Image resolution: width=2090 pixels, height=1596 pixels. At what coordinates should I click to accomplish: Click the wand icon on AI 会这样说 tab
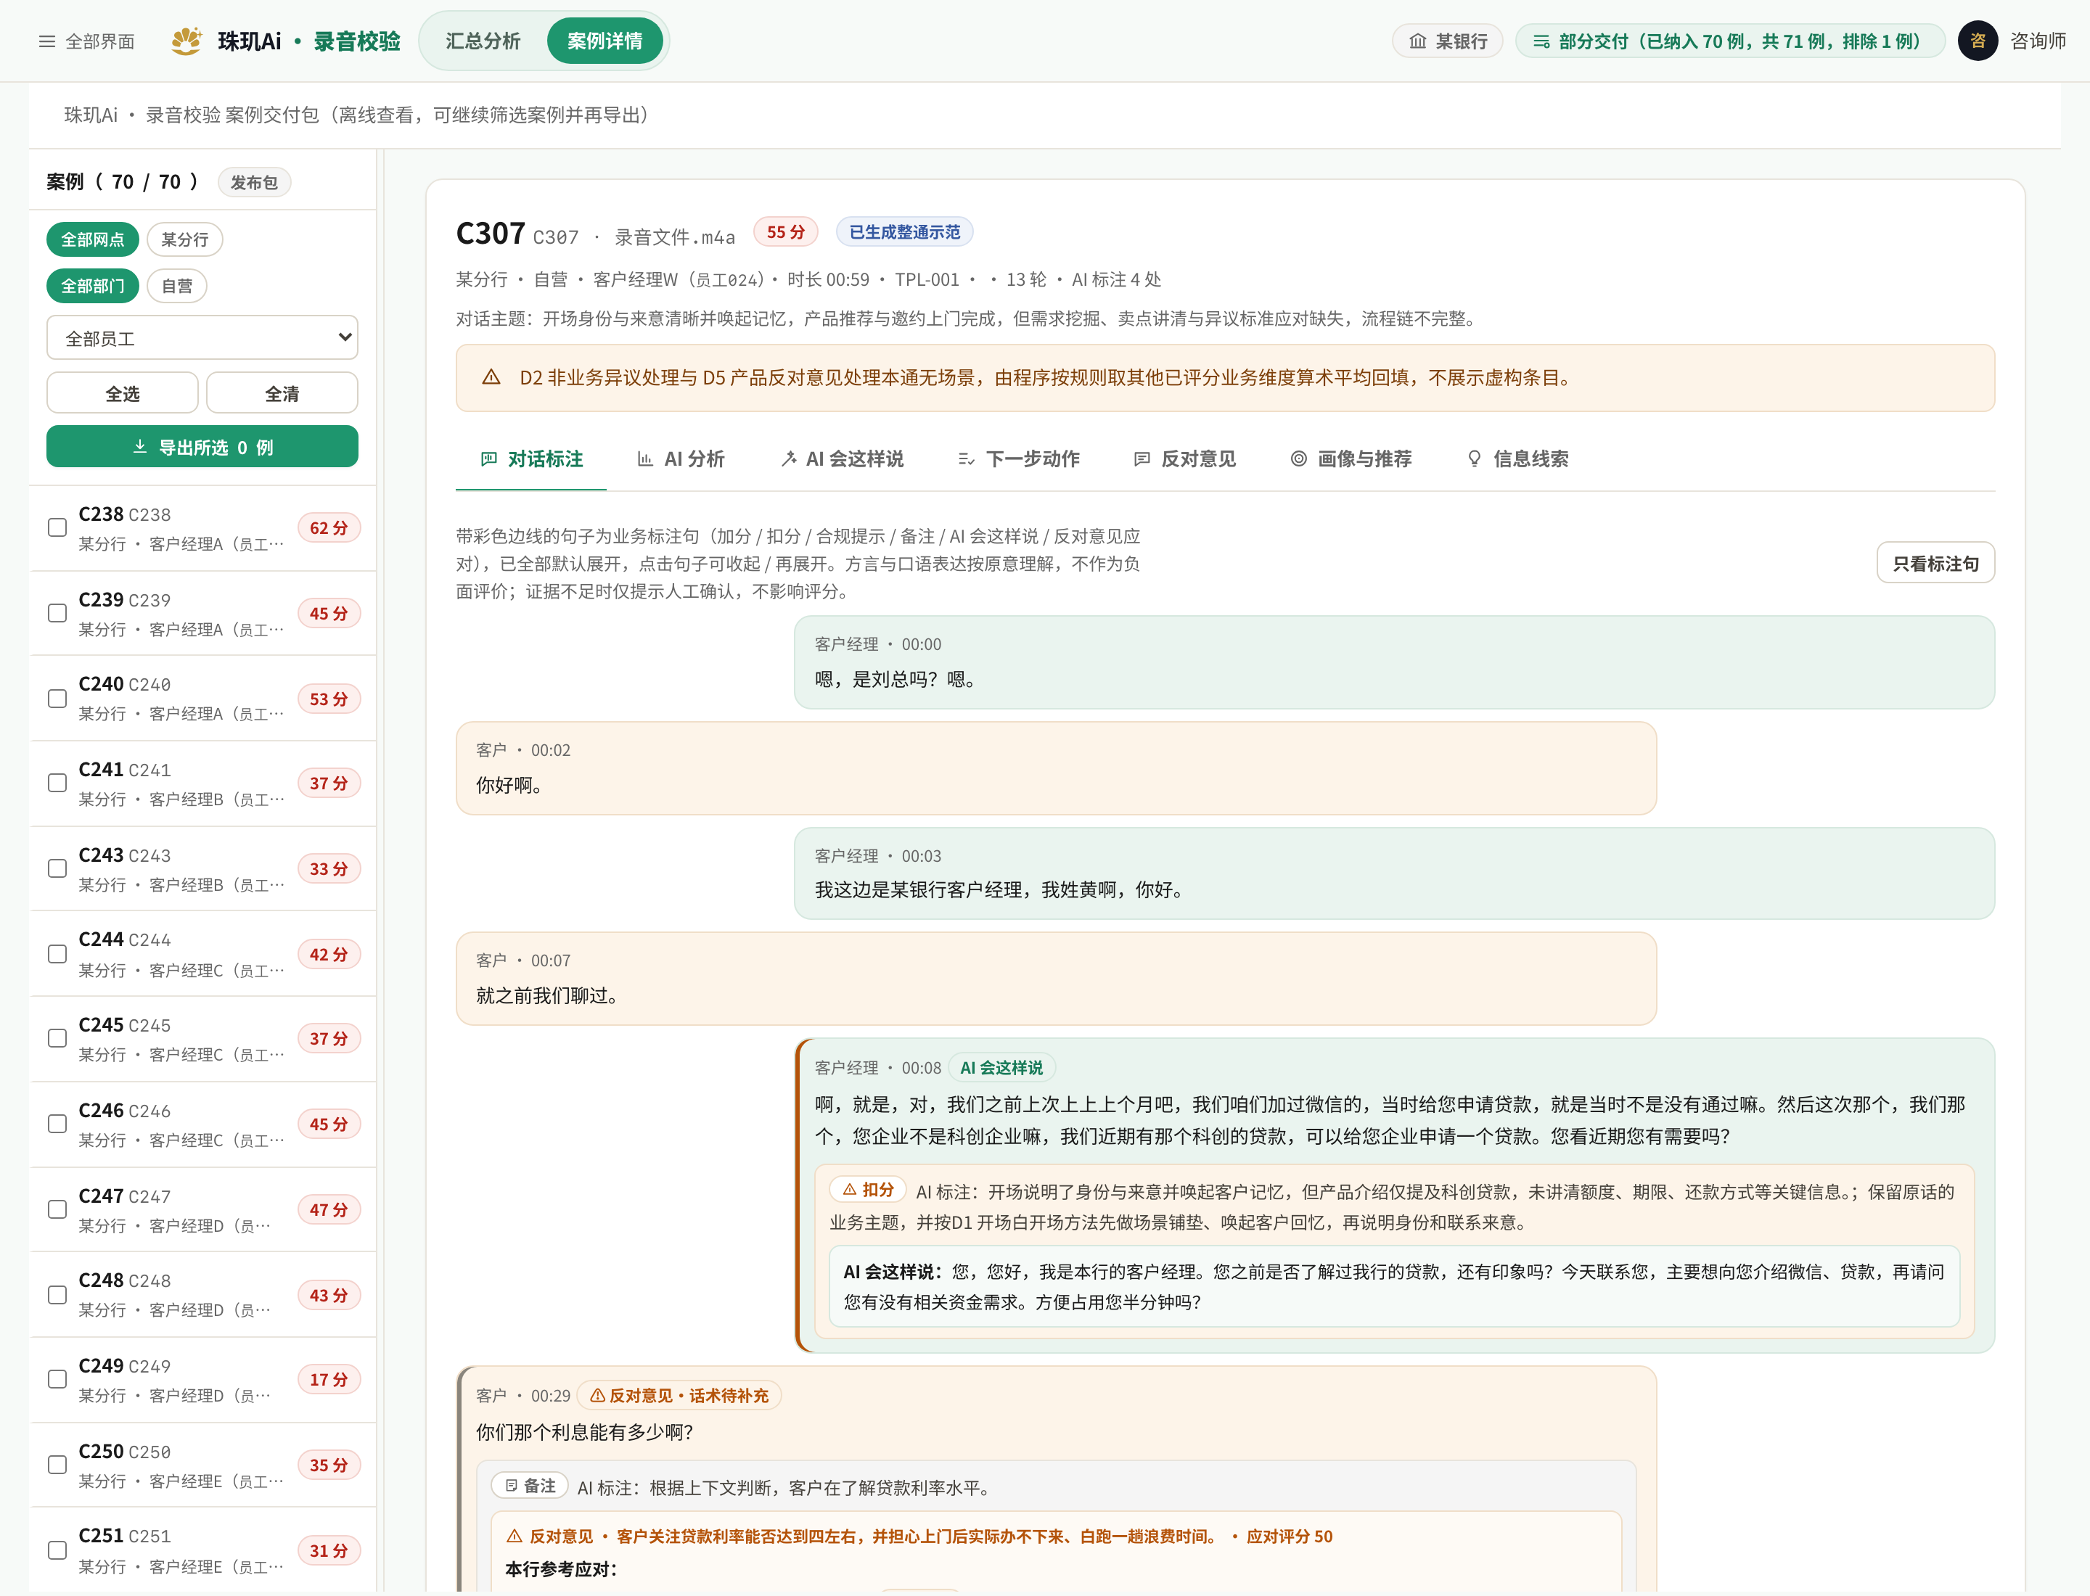788,458
